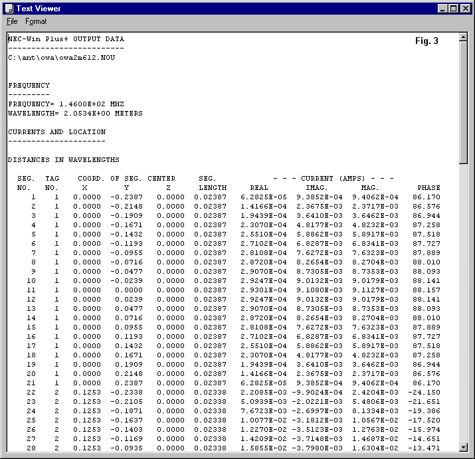This screenshot has height=459, width=475.
Task: Open the Format menu
Action: [36, 21]
